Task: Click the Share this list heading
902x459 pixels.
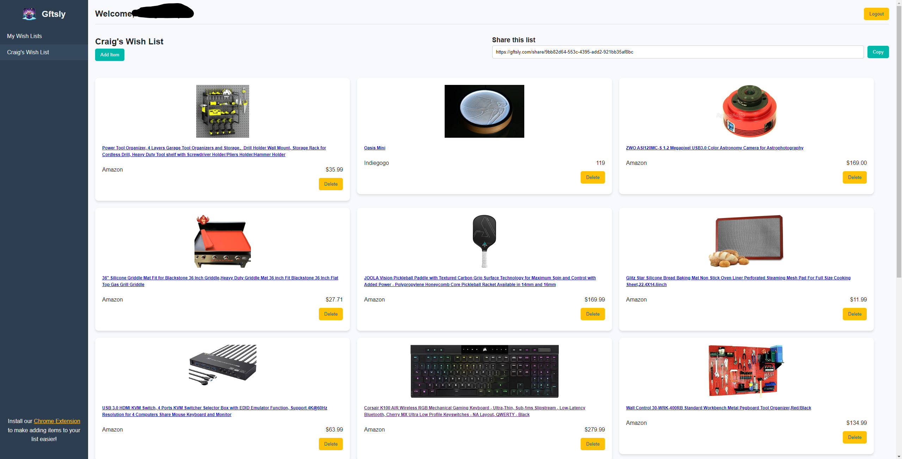Action: (513, 40)
